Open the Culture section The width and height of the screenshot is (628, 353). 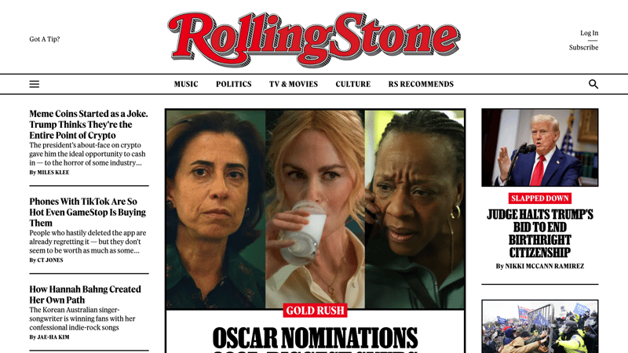click(x=352, y=84)
